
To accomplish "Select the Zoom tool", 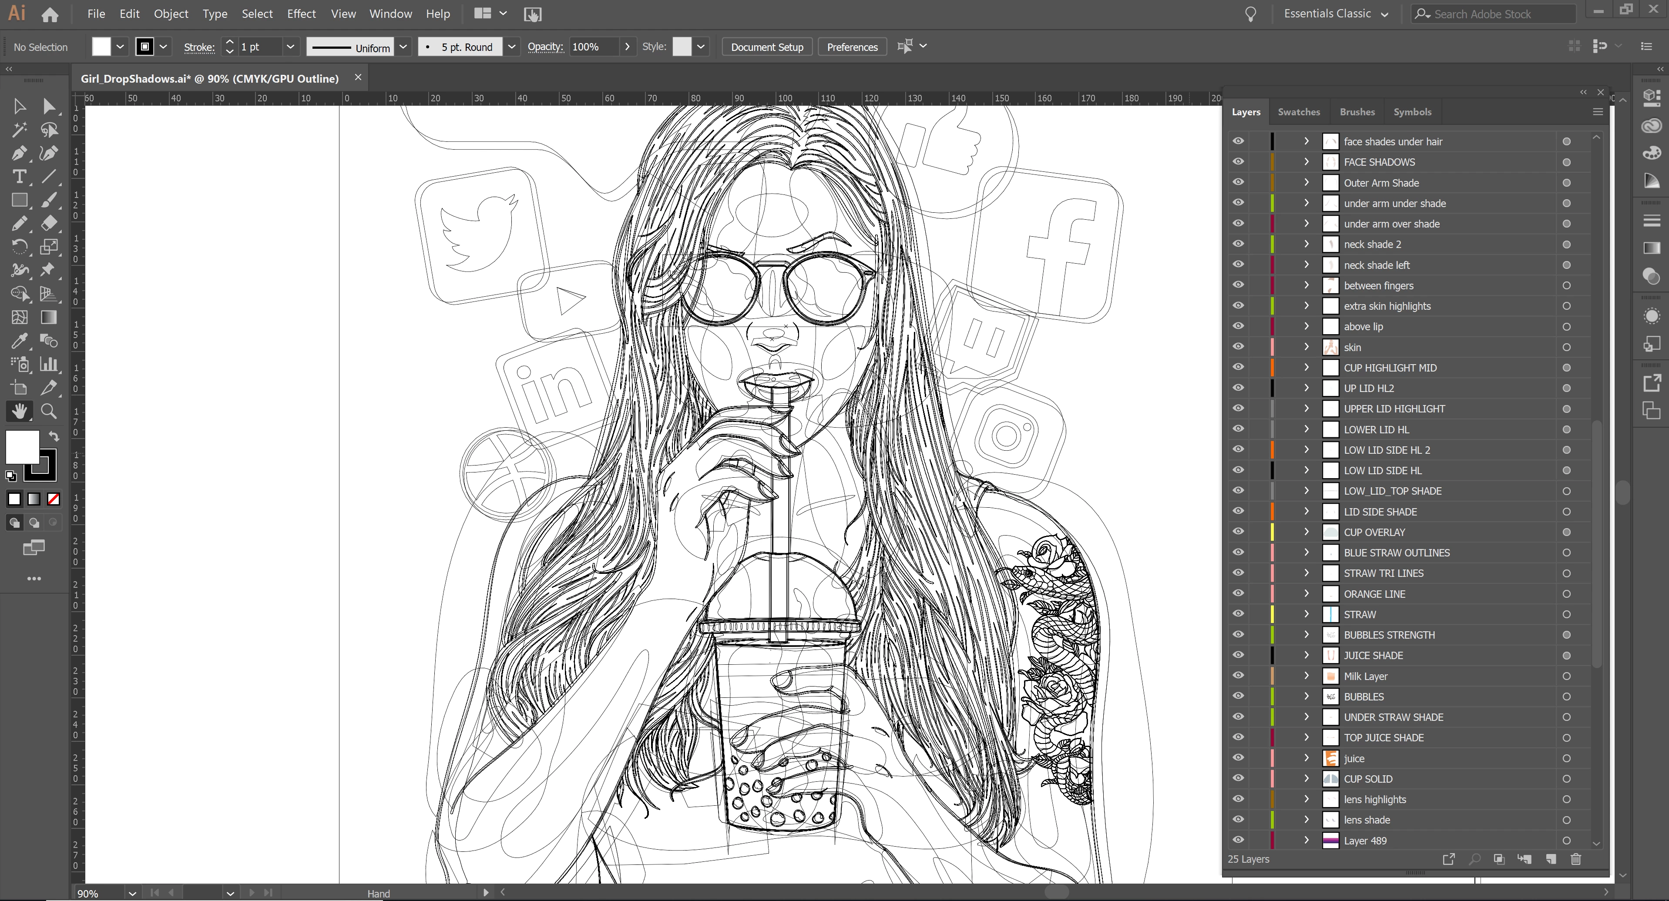I will point(49,411).
